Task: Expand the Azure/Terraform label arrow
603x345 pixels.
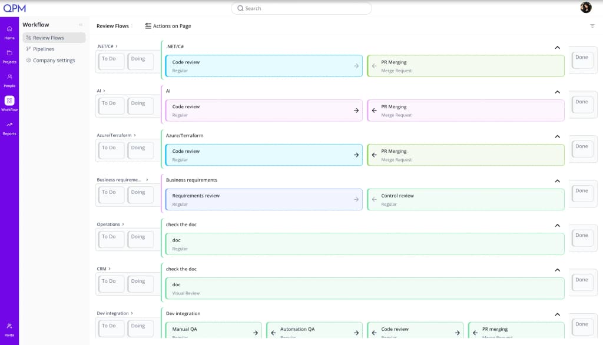Action: point(135,135)
